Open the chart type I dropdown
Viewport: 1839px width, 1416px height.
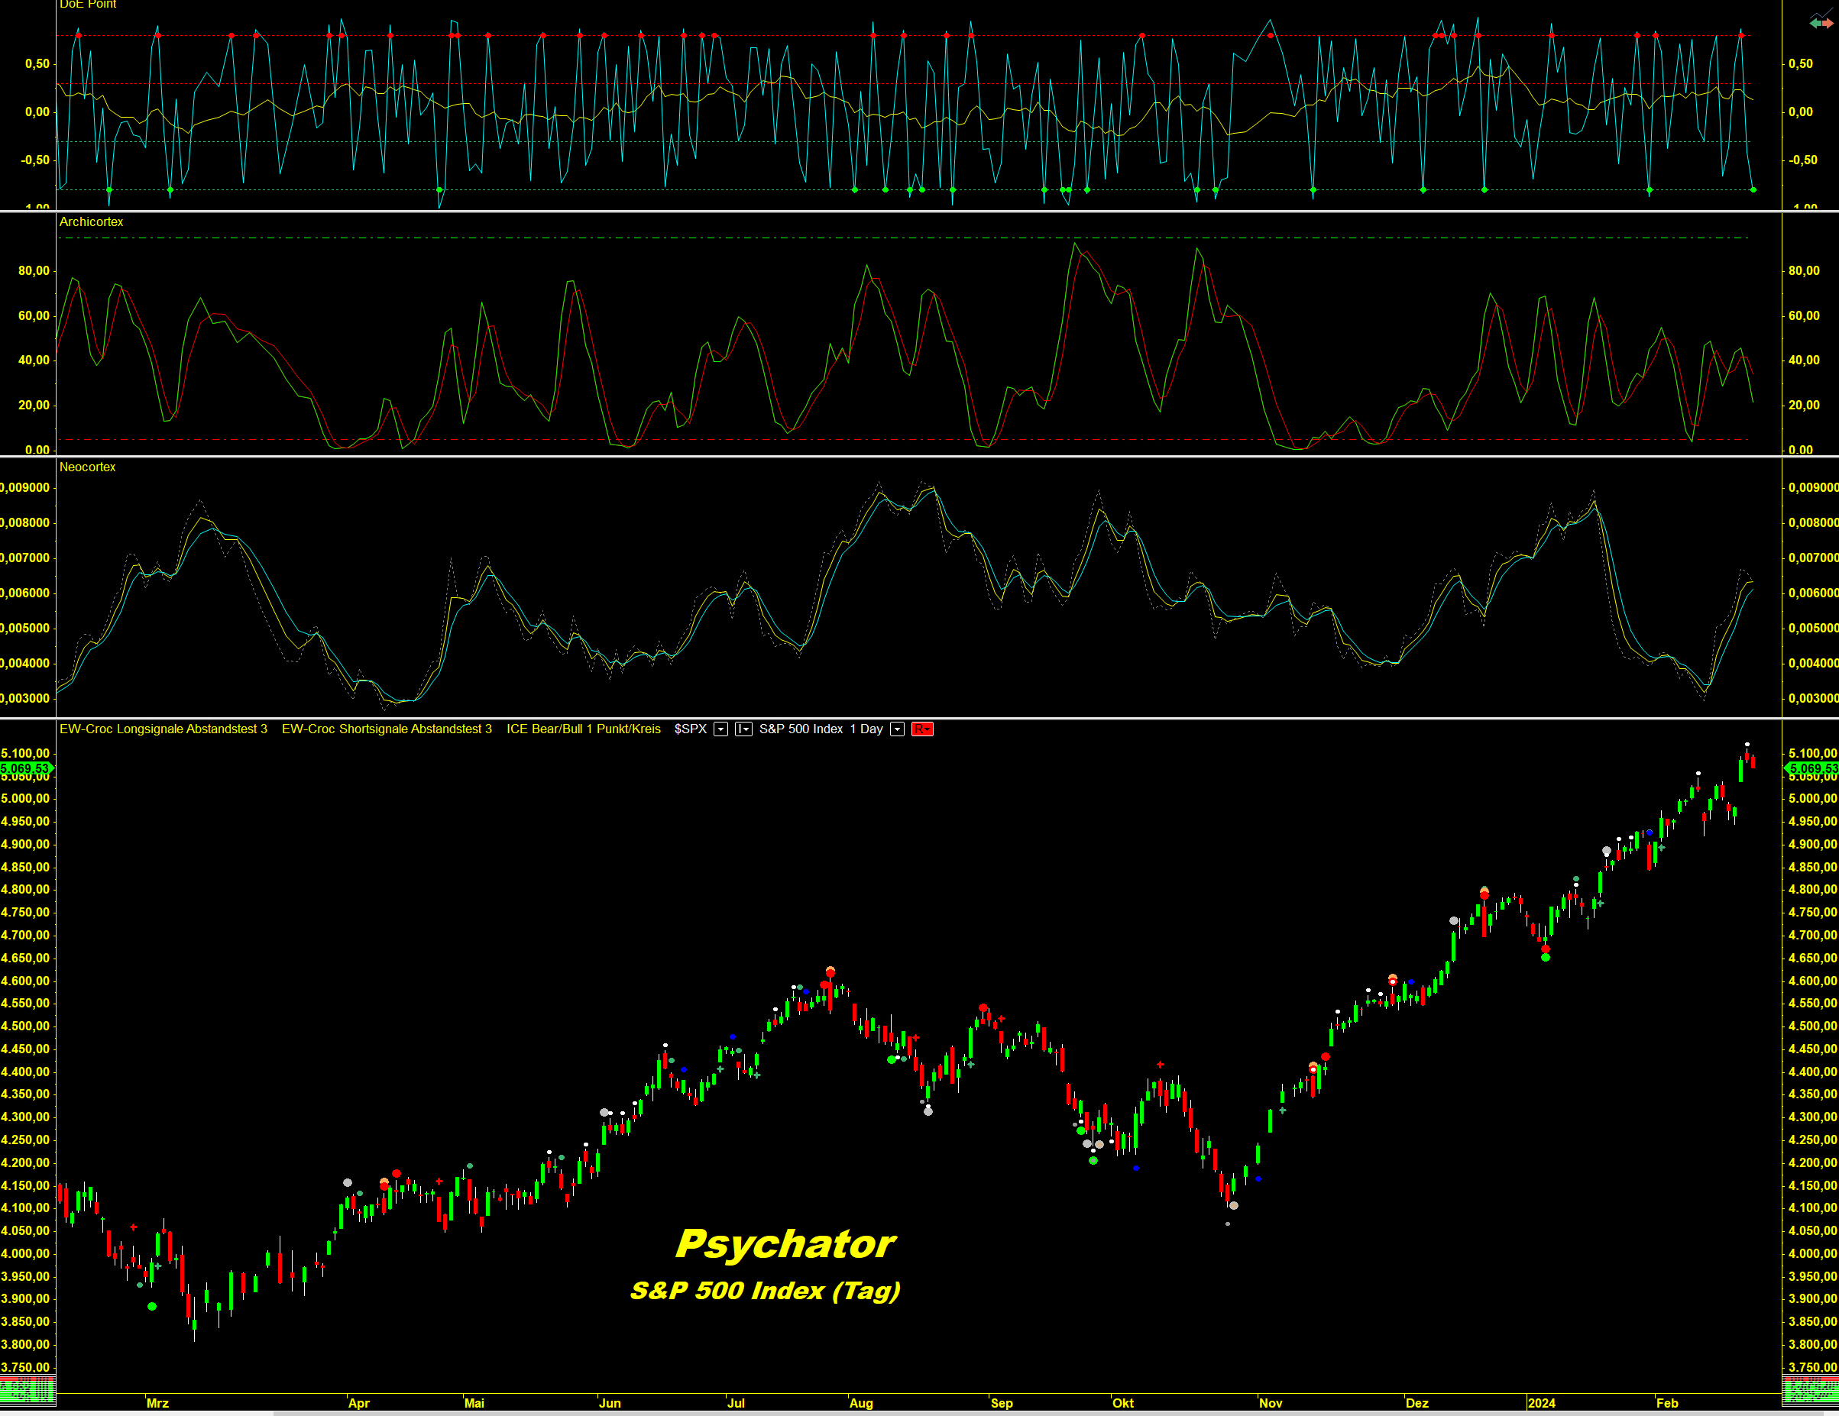click(743, 729)
